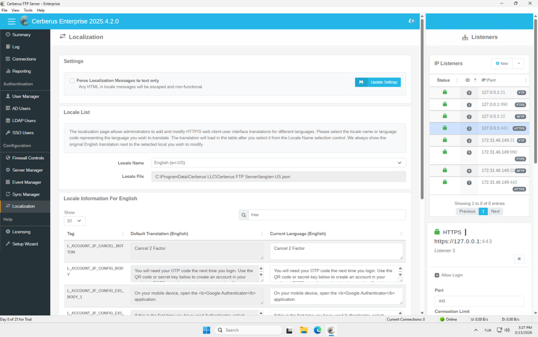Image resolution: width=538 pixels, height=337 pixels.
Task: Open Summary from the sidebar
Action: [x=21, y=35]
